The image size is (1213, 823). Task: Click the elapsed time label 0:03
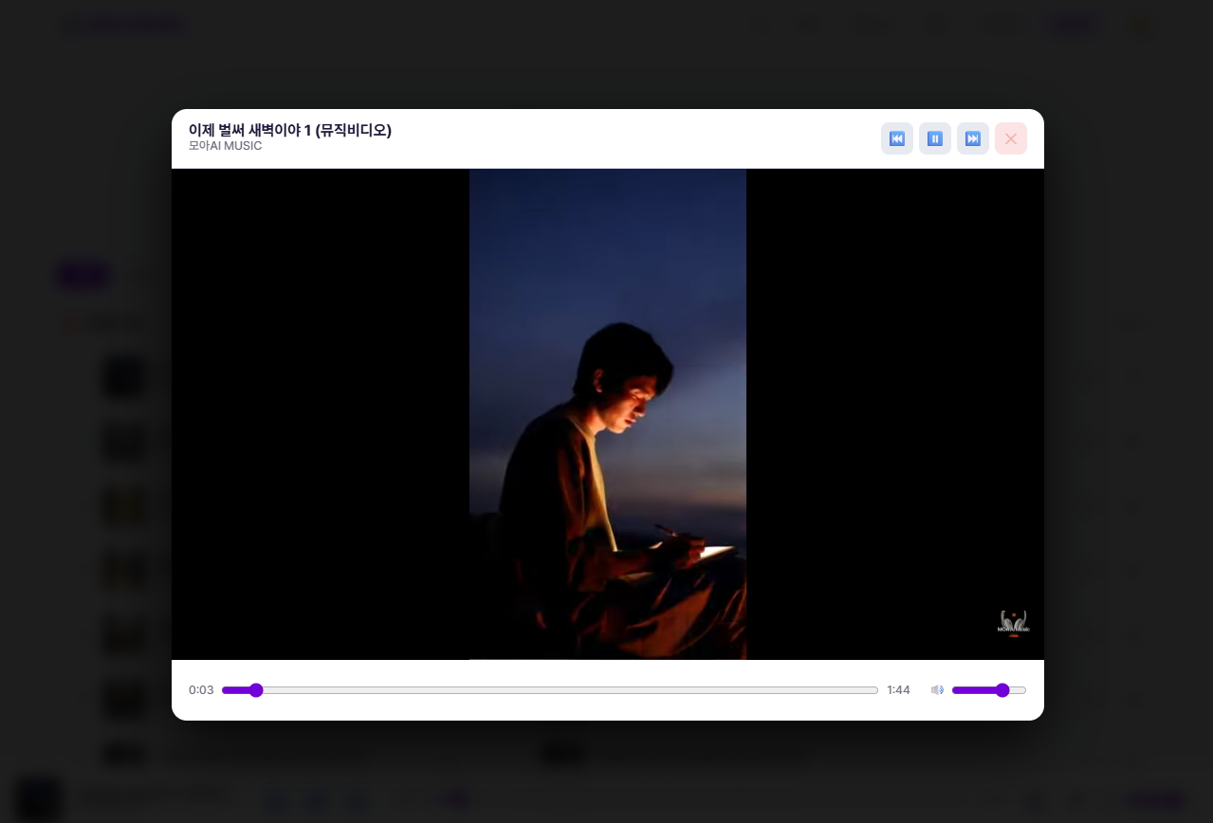click(x=201, y=690)
